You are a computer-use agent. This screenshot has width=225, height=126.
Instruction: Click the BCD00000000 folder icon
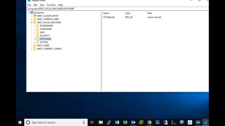(38, 26)
